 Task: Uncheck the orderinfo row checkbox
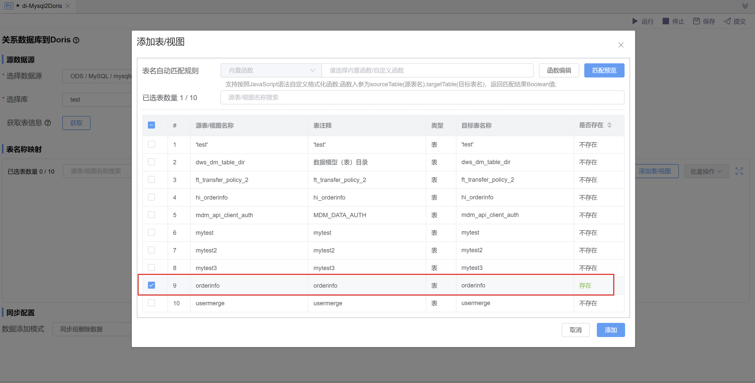pos(151,285)
